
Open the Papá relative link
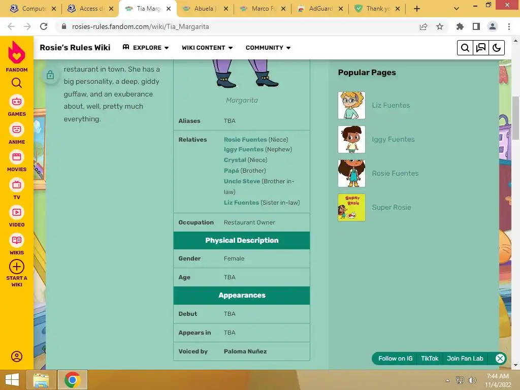coord(231,171)
